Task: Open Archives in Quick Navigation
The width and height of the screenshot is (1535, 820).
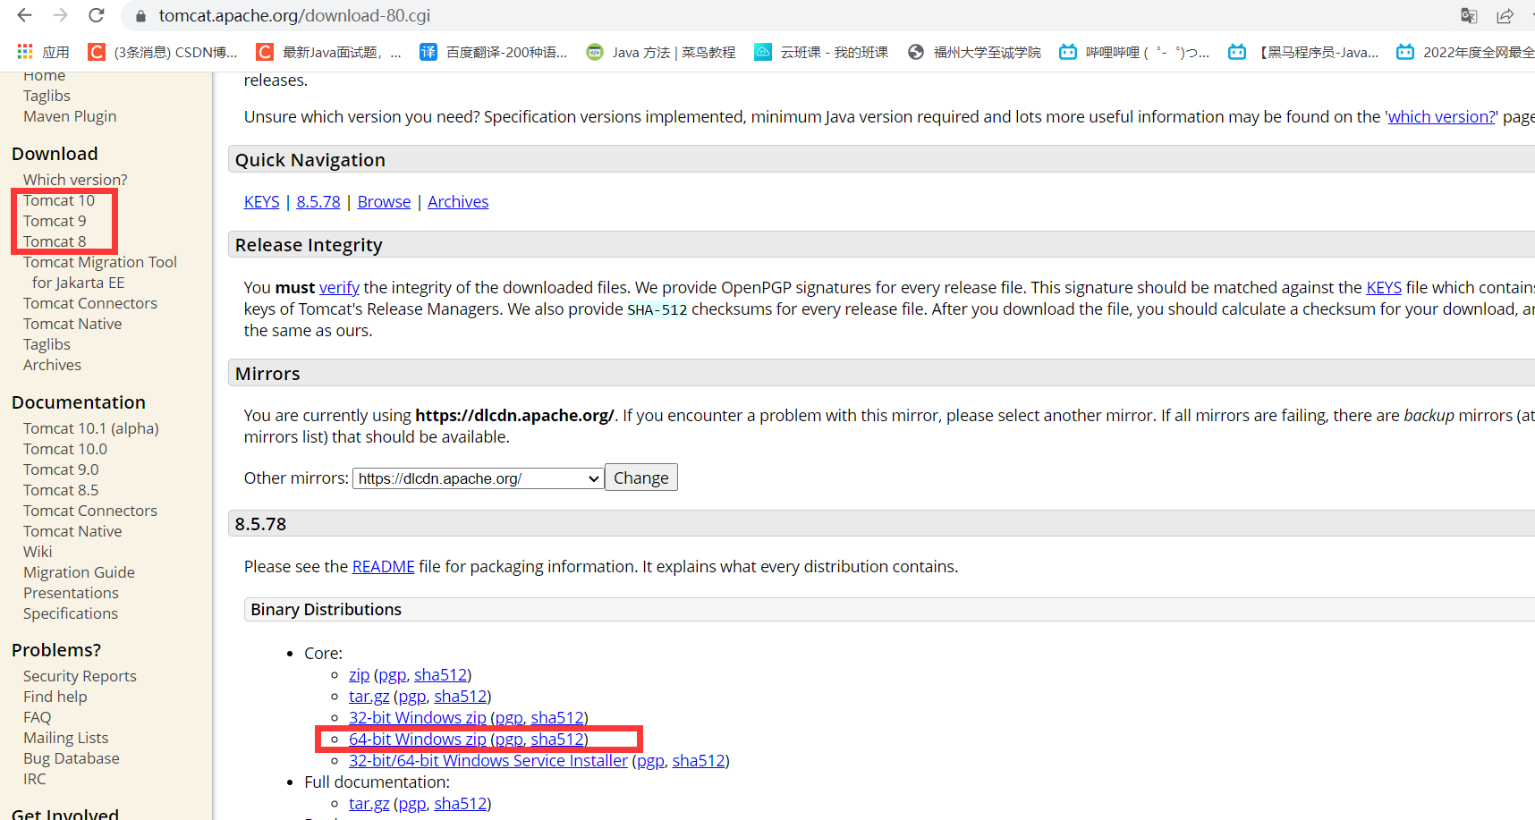Action: pyautogui.click(x=458, y=202)
